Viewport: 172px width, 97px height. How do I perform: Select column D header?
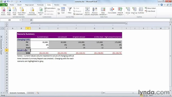click(40, 28)
